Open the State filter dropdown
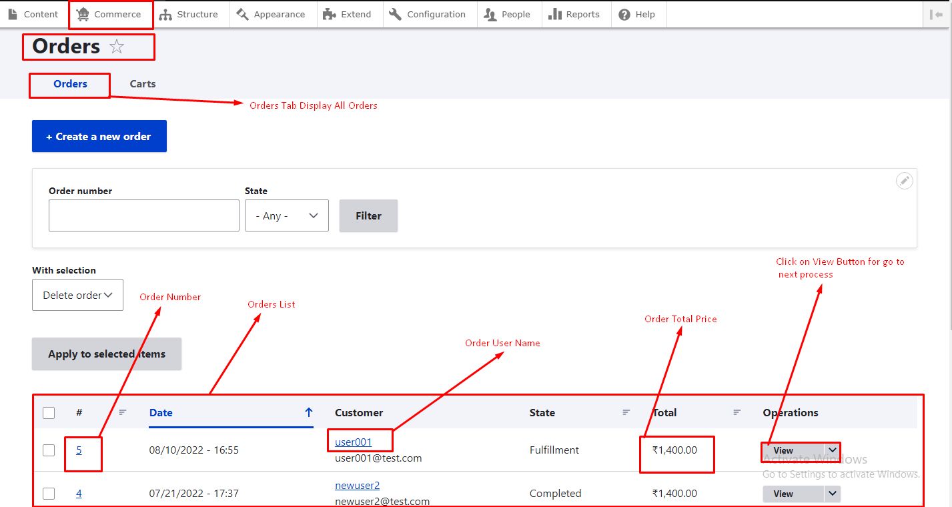This screenshot has height=507, width=952. [287, 216]
